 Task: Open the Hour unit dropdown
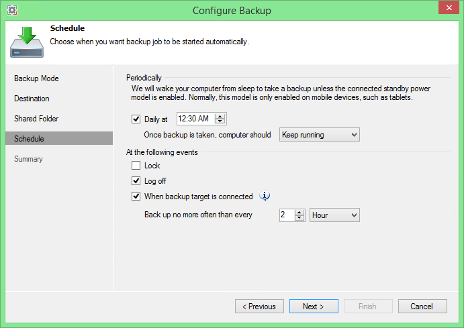pos(334,215)
